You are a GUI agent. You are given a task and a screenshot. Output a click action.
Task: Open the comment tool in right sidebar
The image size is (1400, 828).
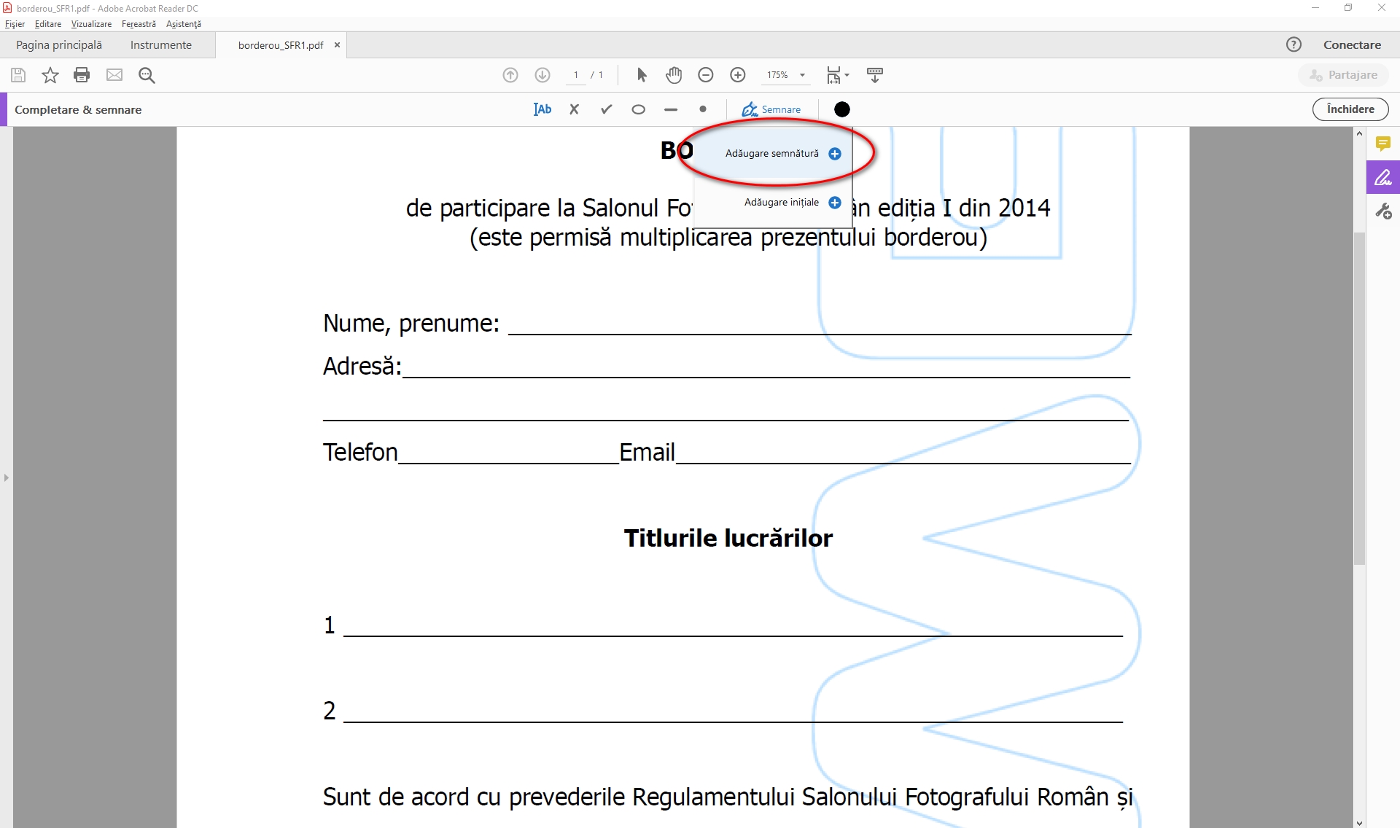[1382, 144]
